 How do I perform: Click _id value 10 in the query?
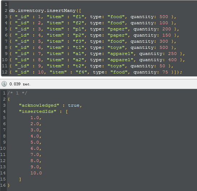[x=41, y=72]
